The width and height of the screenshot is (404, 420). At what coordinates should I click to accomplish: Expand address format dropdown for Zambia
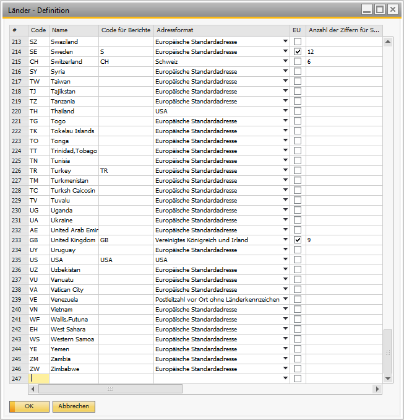(285, 359)
